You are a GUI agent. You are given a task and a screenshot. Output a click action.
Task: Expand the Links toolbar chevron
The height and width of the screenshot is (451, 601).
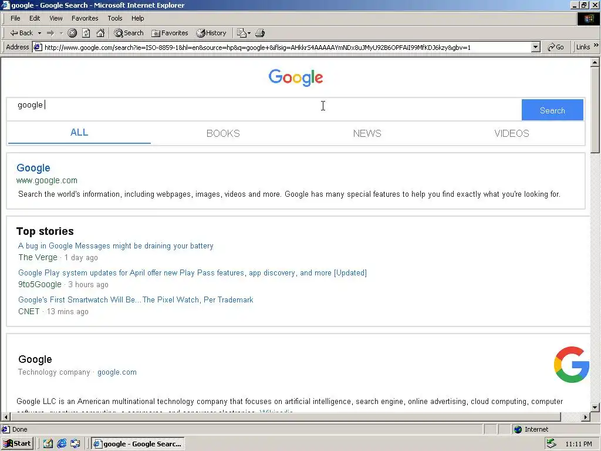click(596, 45)
